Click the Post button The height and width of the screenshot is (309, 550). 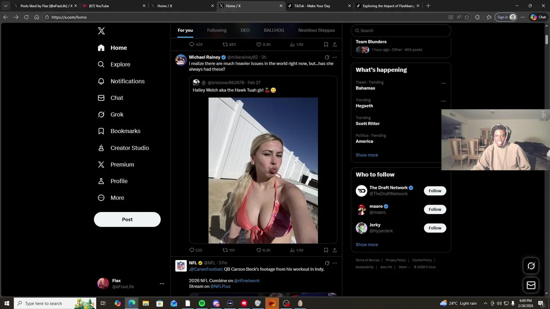[x=127, y=219]
